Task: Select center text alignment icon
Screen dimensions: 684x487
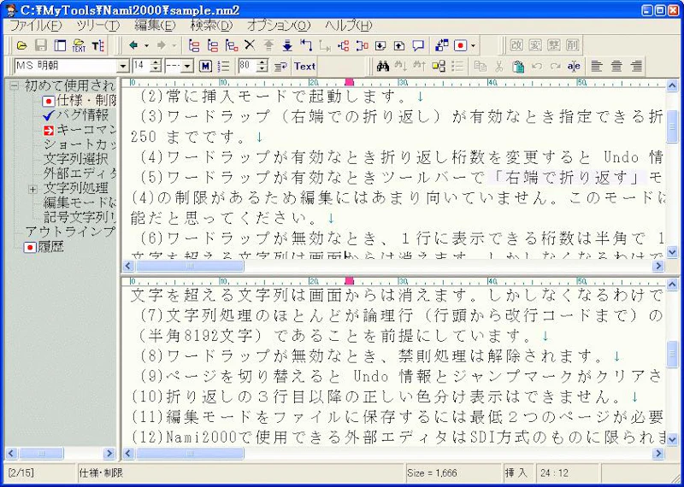Action: point(616,66)
